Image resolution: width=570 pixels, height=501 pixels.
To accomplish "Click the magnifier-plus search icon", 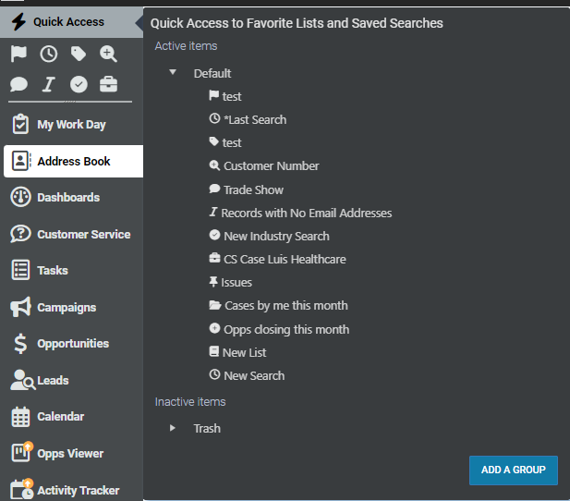I will (108, 54).
